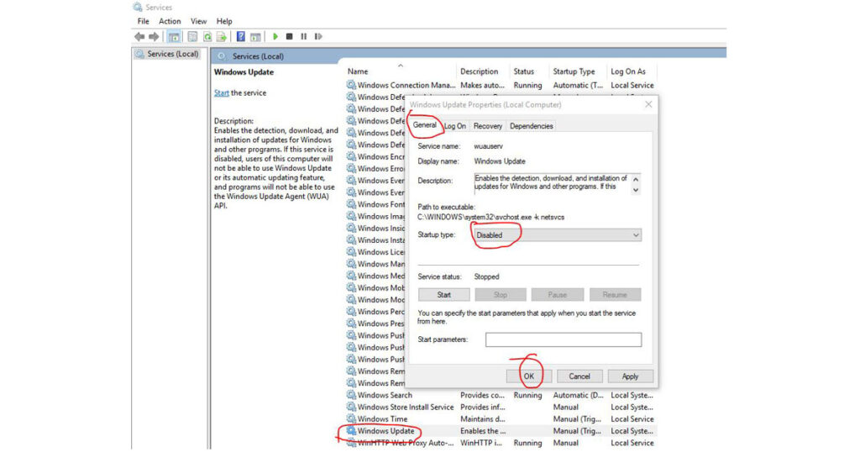Viewport: 860px width, 458px height.
Task: Click the Start button in the dialog
Action: click(443, 295)
